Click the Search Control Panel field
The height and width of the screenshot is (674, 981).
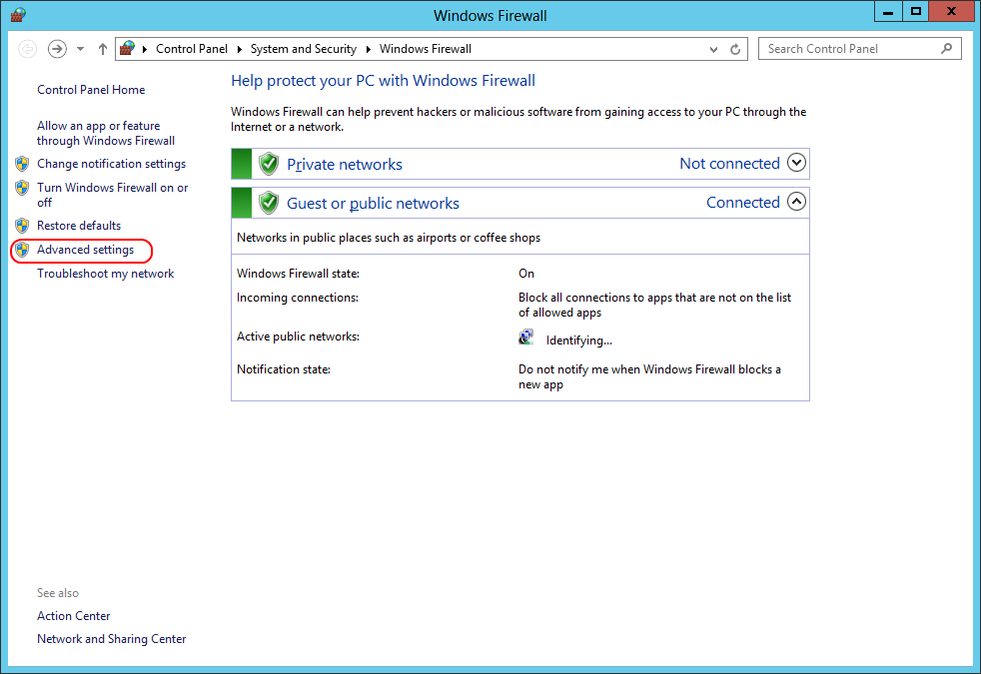click(860, 49)
